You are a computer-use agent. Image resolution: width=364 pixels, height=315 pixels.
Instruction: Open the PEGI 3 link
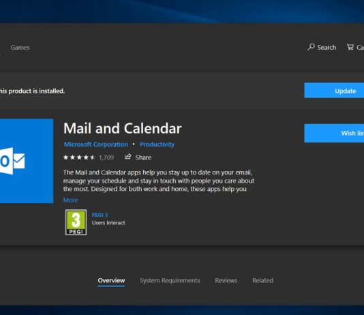(100, 215)
